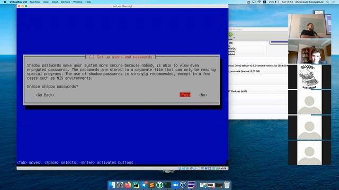Click the Left ⌘ host key indicator
The image size is (339, 190).
point(222,168)
